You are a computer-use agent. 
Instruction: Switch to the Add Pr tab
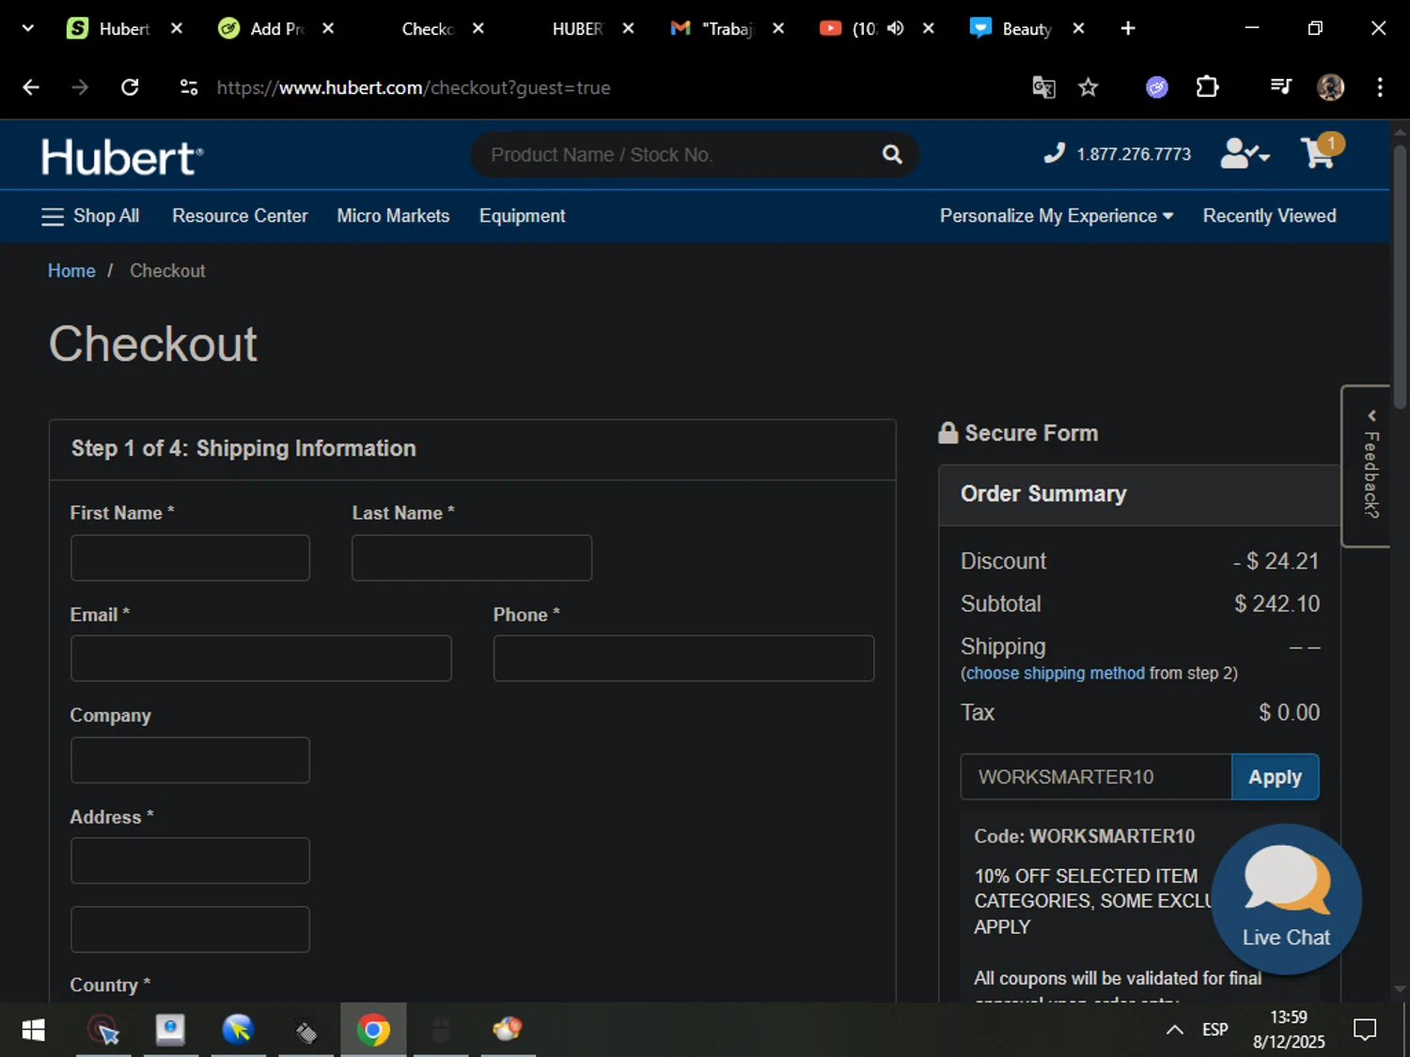click(274, 28)
